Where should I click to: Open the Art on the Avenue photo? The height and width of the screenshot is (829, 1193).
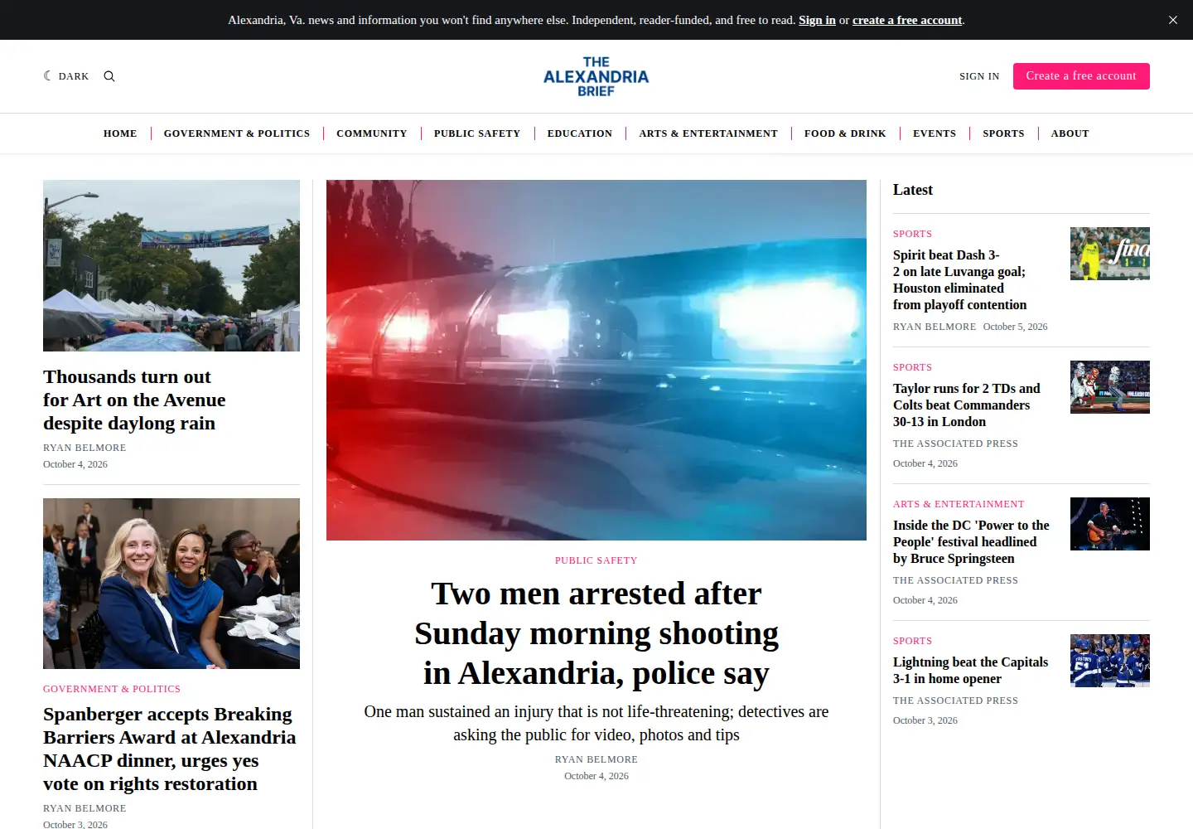click(171, 265)
